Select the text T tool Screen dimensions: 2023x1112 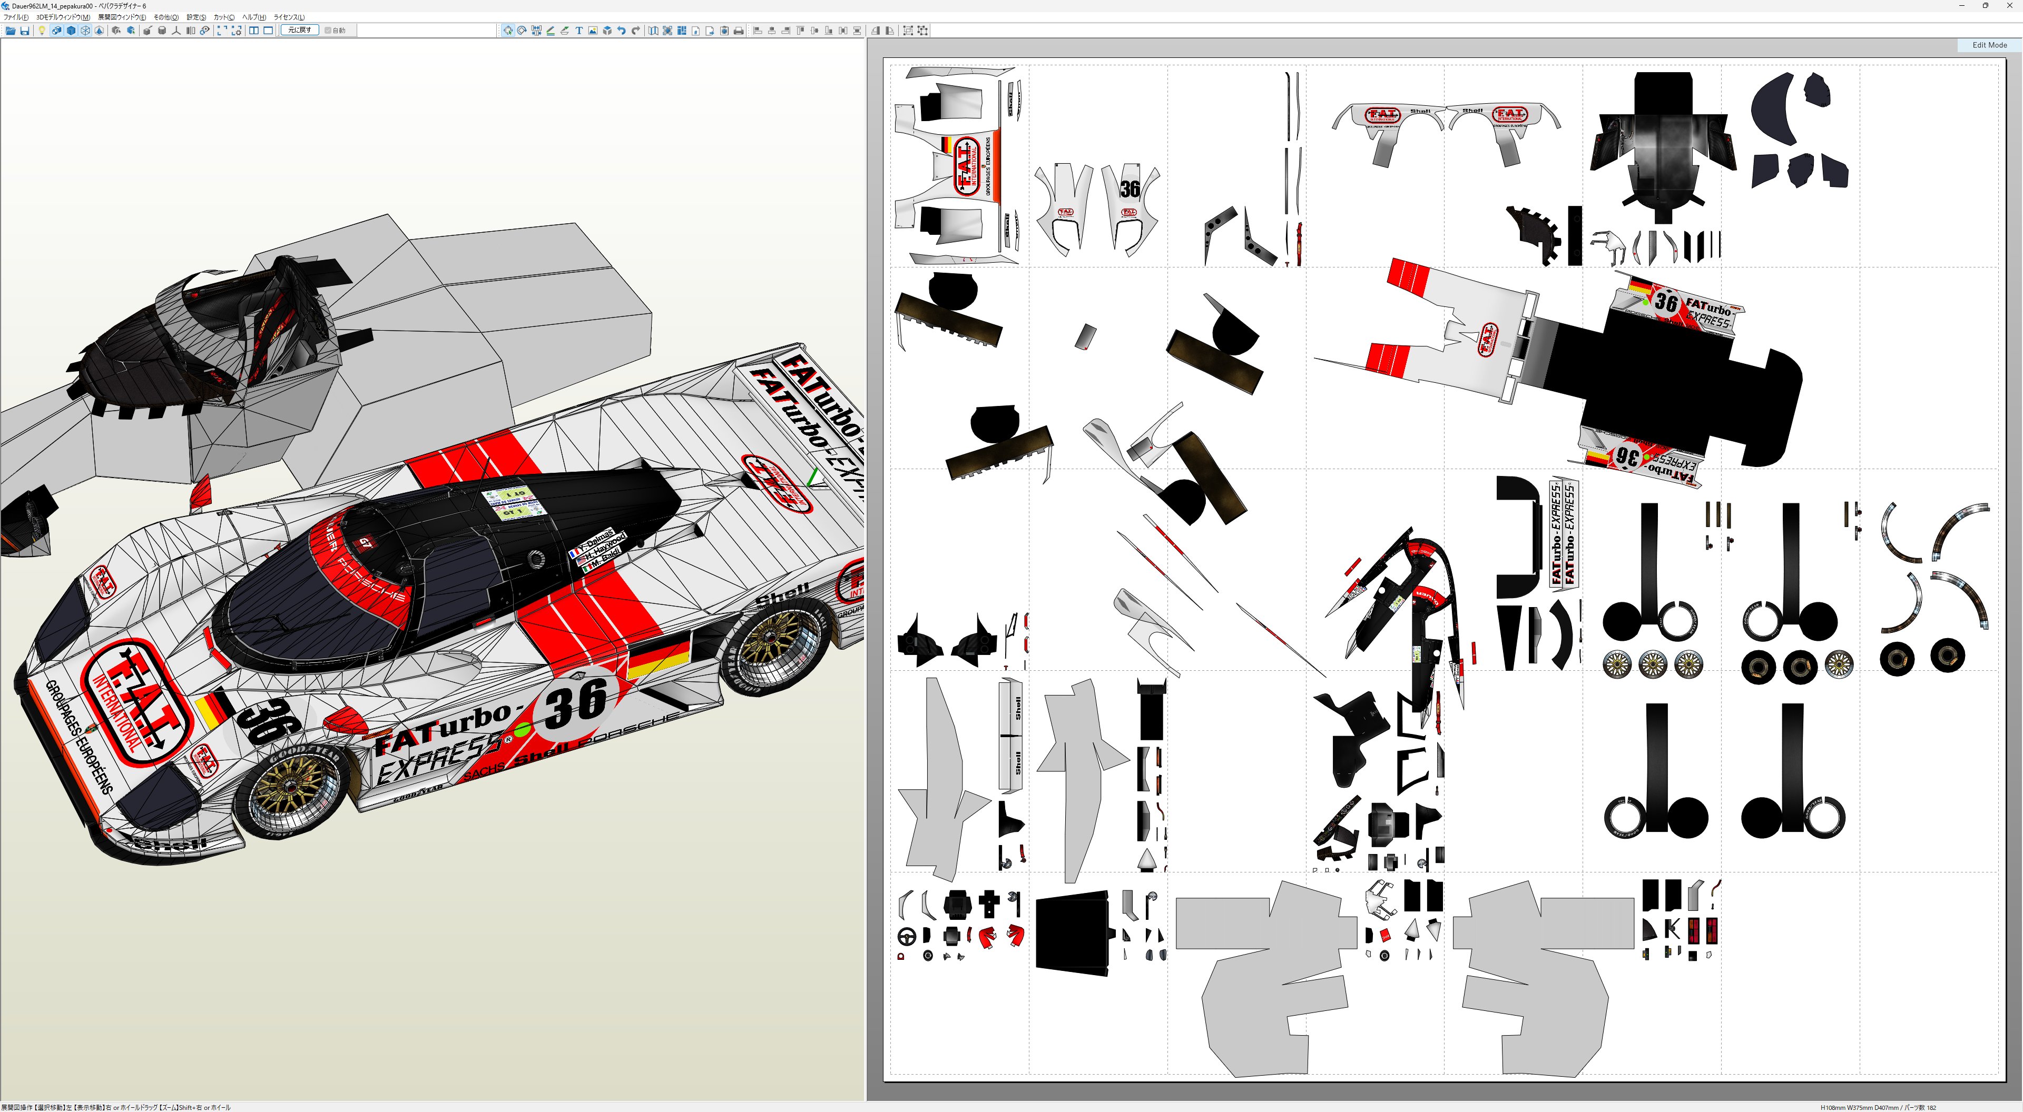point(579,31)
